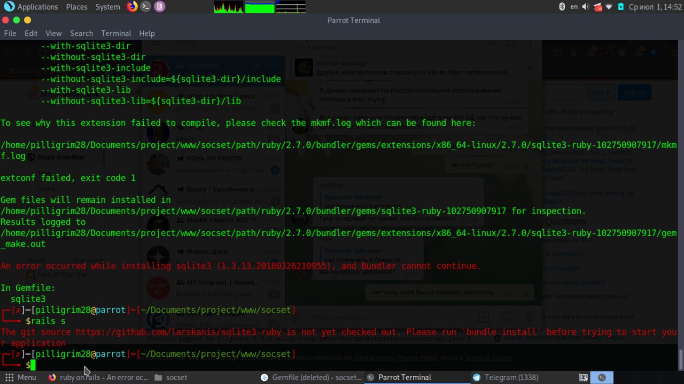This screenshot has width=684, height=384.
Task: Click the '--without-sqlite3-dir' option text
Action: tap(93, 57)
